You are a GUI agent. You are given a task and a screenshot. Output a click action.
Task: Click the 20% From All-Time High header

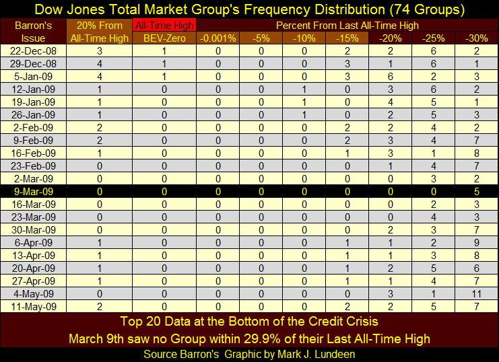point(99,32)
